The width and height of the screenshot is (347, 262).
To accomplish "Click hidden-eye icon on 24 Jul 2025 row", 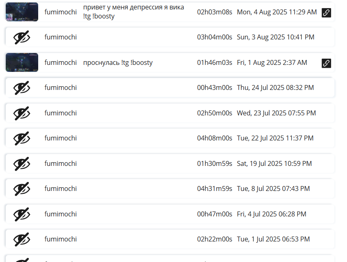I will point(22,87).
